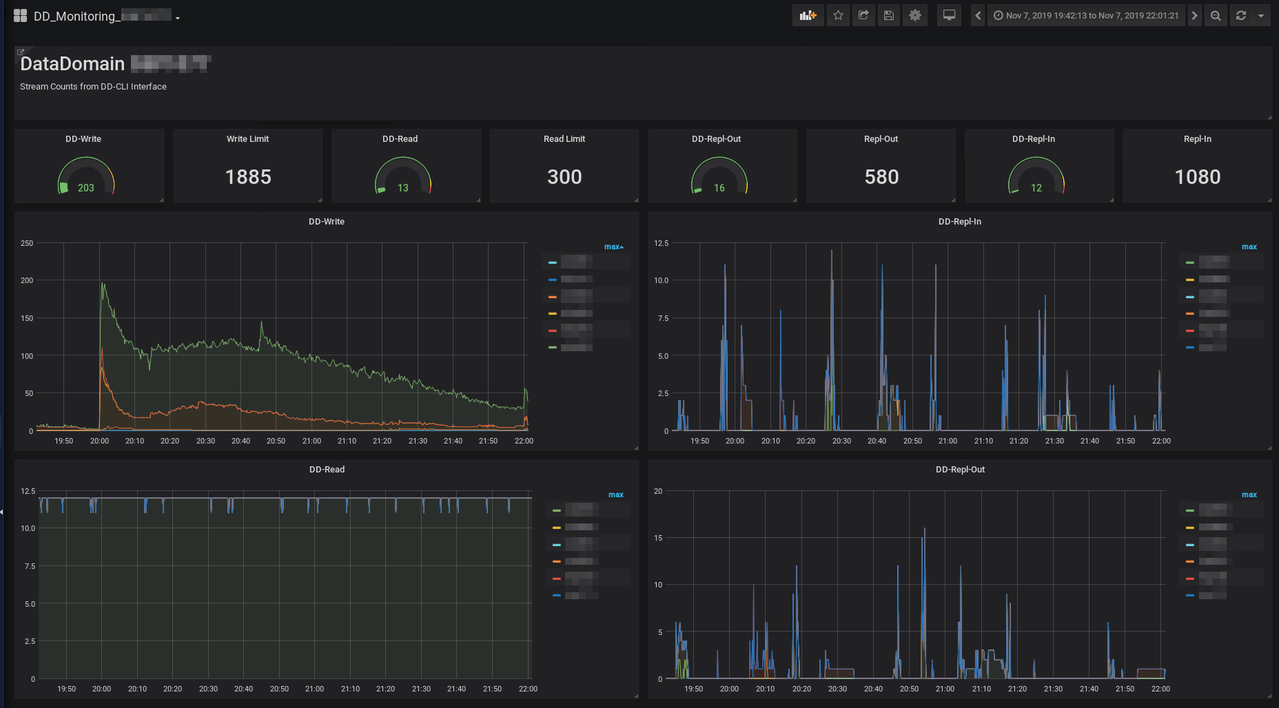Viewport: 1279px width, 708px height.
Task: Toggle last blue legend series in DD-Repl-Out
Action: [x=1212, y=596]
